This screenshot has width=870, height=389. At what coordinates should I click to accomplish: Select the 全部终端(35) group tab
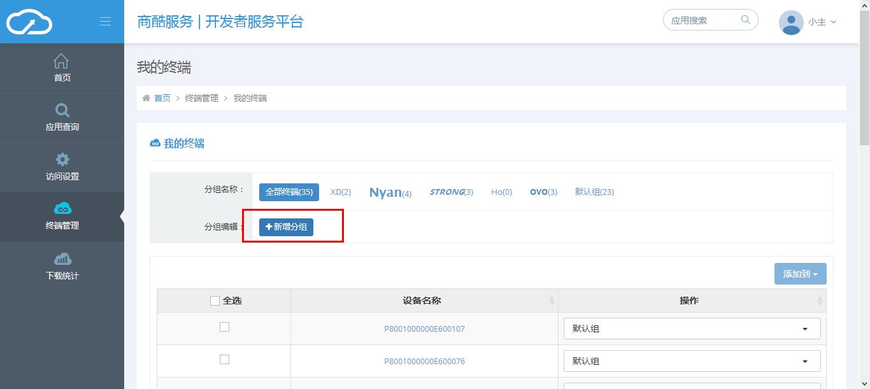pos(289,192)
